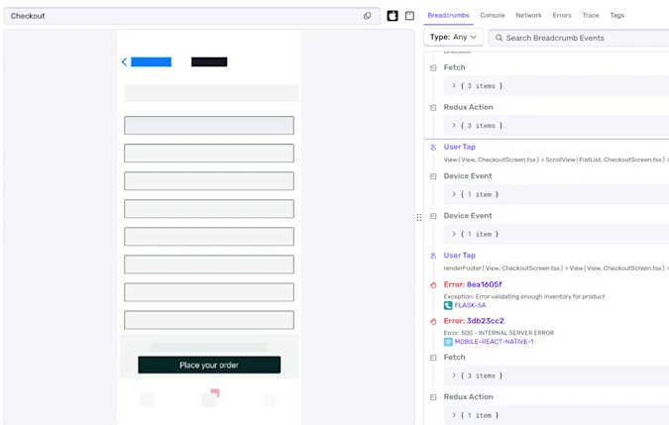Copy the Checkout URL with copy icon

point(367,16)
